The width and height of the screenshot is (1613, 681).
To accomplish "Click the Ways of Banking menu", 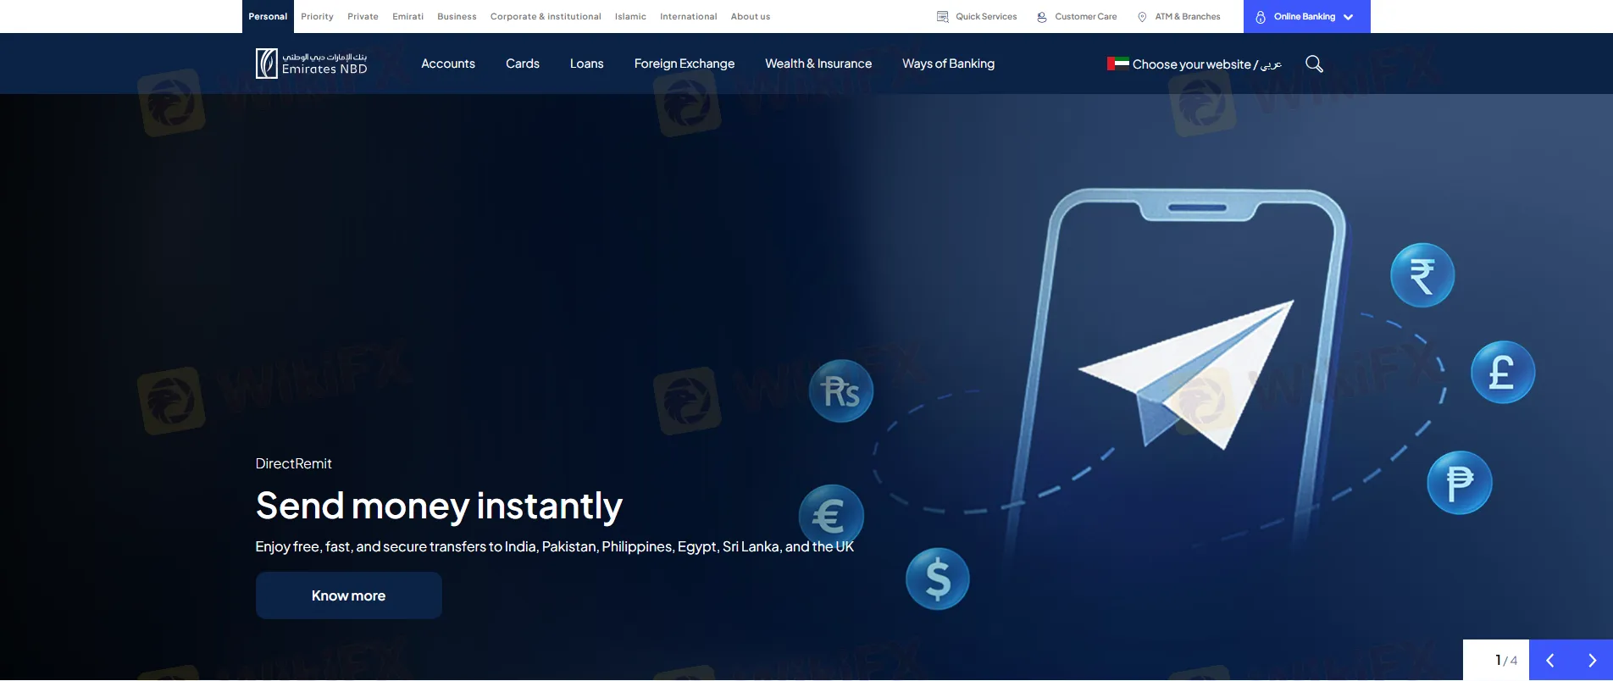I will (x=948, y=64).
